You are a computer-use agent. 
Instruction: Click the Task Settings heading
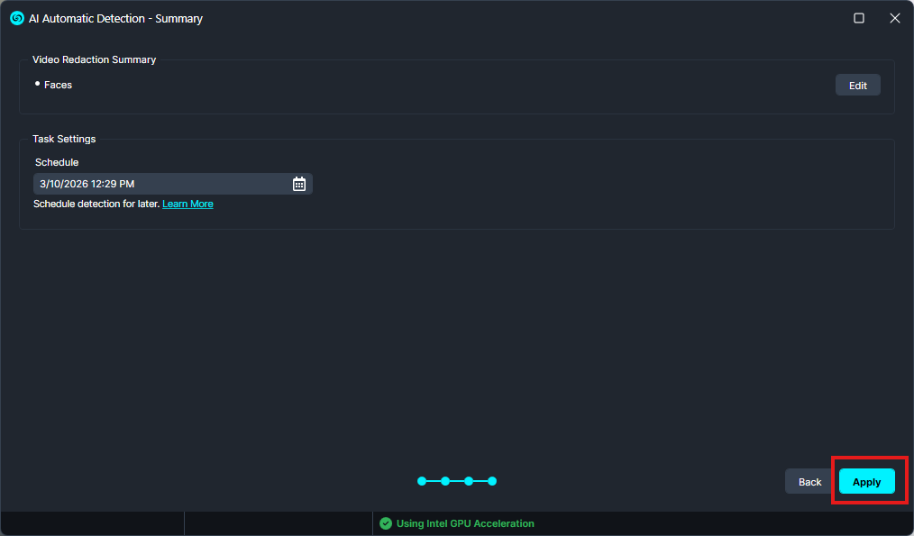coord(64,139)
